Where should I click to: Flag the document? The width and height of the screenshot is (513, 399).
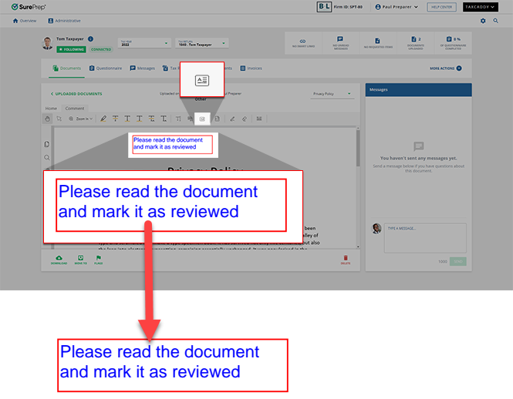[99, 260]
